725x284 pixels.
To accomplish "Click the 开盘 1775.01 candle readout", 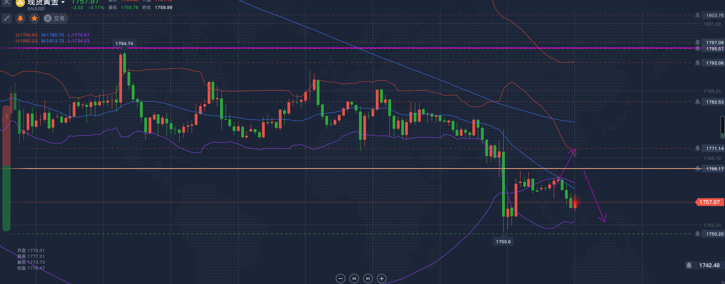I will (31, 250).
